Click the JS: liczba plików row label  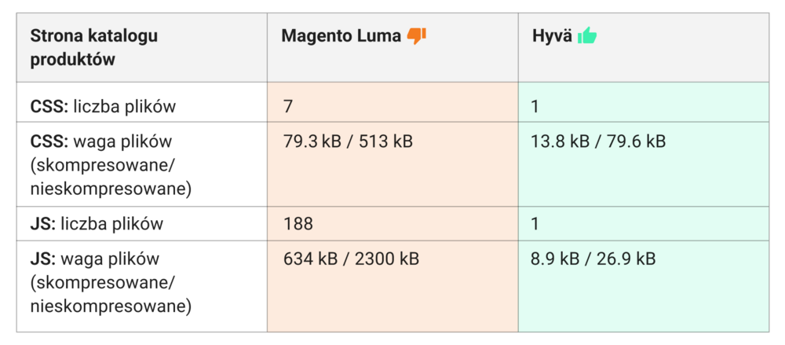[97, 224]
